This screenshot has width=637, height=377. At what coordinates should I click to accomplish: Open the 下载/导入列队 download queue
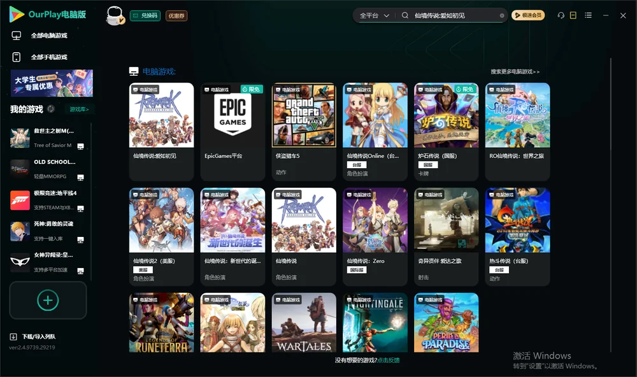(x=33, y=337)
